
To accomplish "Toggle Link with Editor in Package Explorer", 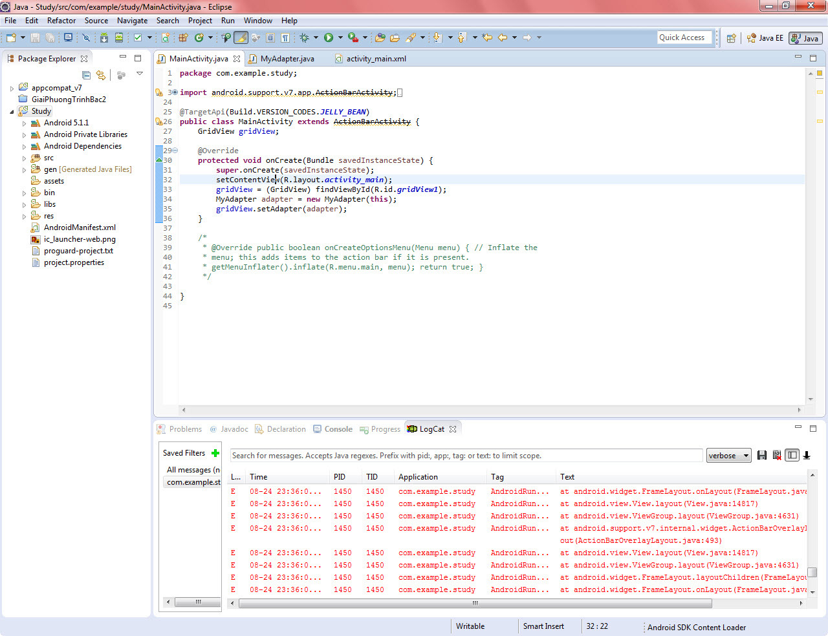I will pos(101,75).
